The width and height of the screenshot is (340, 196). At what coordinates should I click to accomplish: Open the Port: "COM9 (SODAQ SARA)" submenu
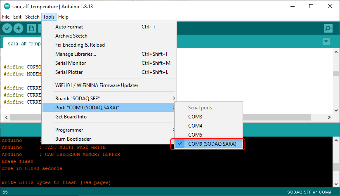(109, 107)
